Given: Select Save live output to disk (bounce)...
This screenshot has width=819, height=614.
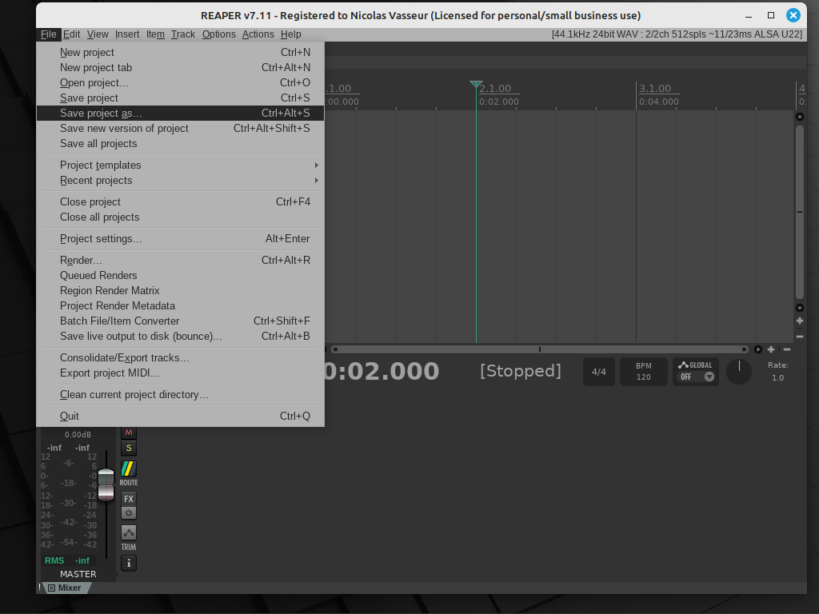Looking at the screenshot, I should pos(181,337).
